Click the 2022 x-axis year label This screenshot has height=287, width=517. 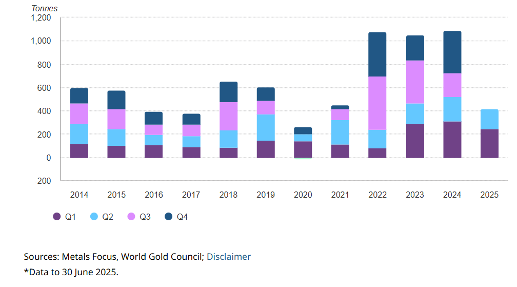click(x=377, y=195)
